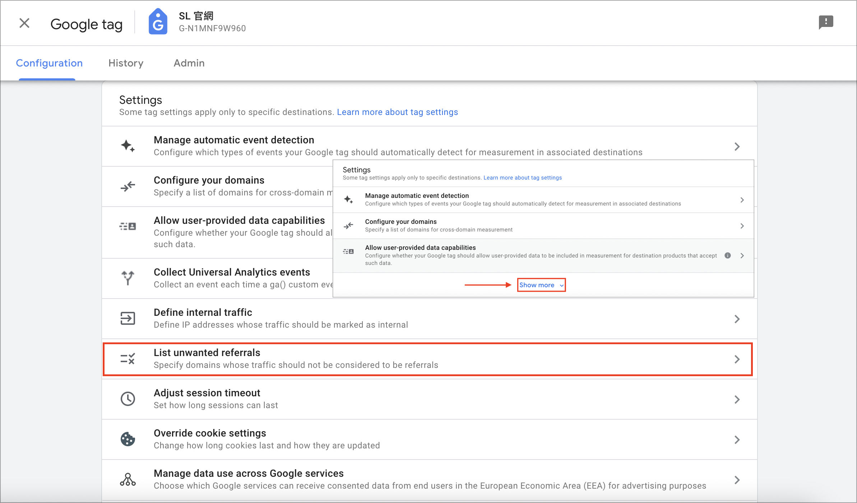
Task: Click the Manage data use across services icon
Action: coord(128,479)
